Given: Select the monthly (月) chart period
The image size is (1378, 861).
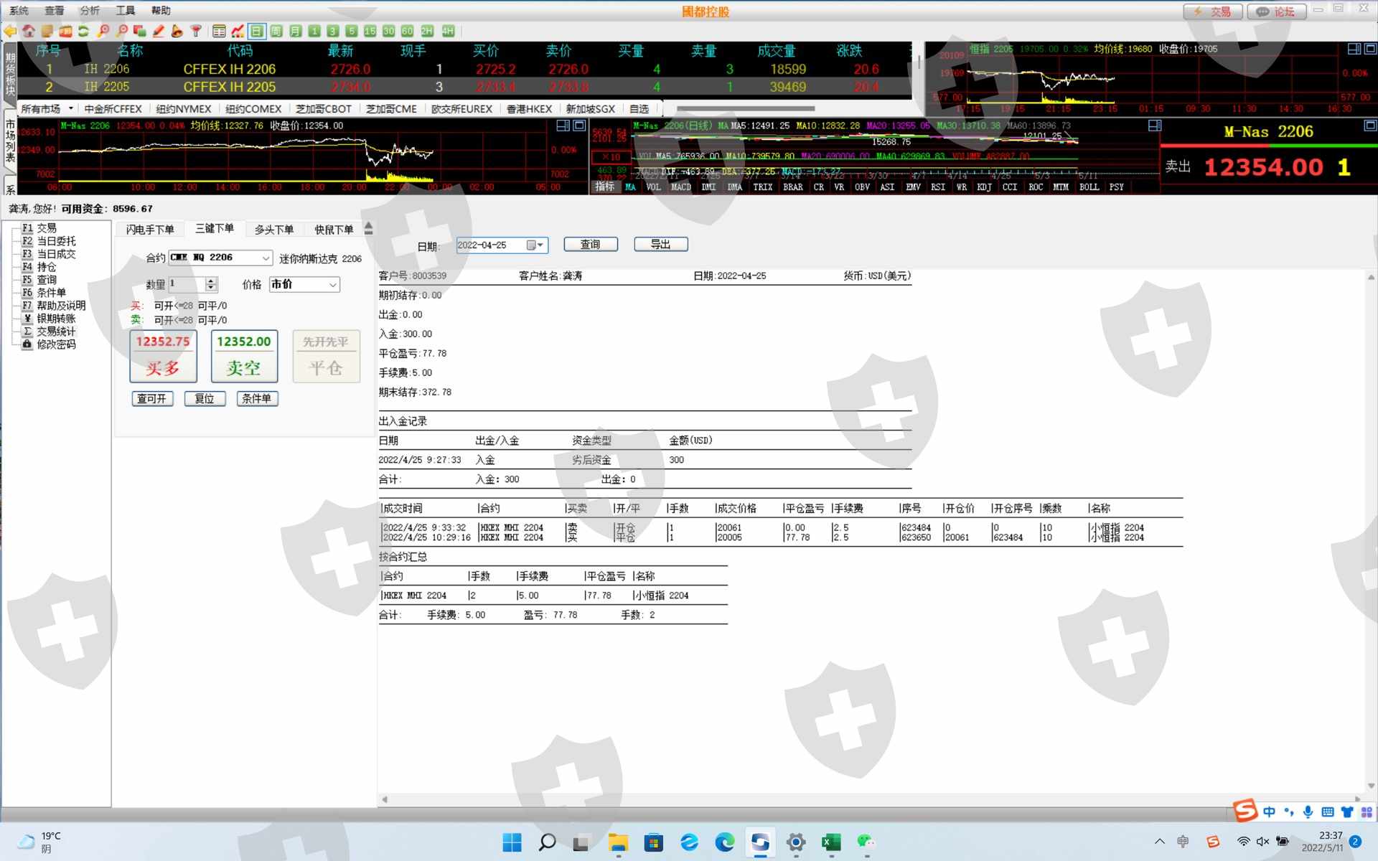Looking at the screenshot, I should pos(295,31).
